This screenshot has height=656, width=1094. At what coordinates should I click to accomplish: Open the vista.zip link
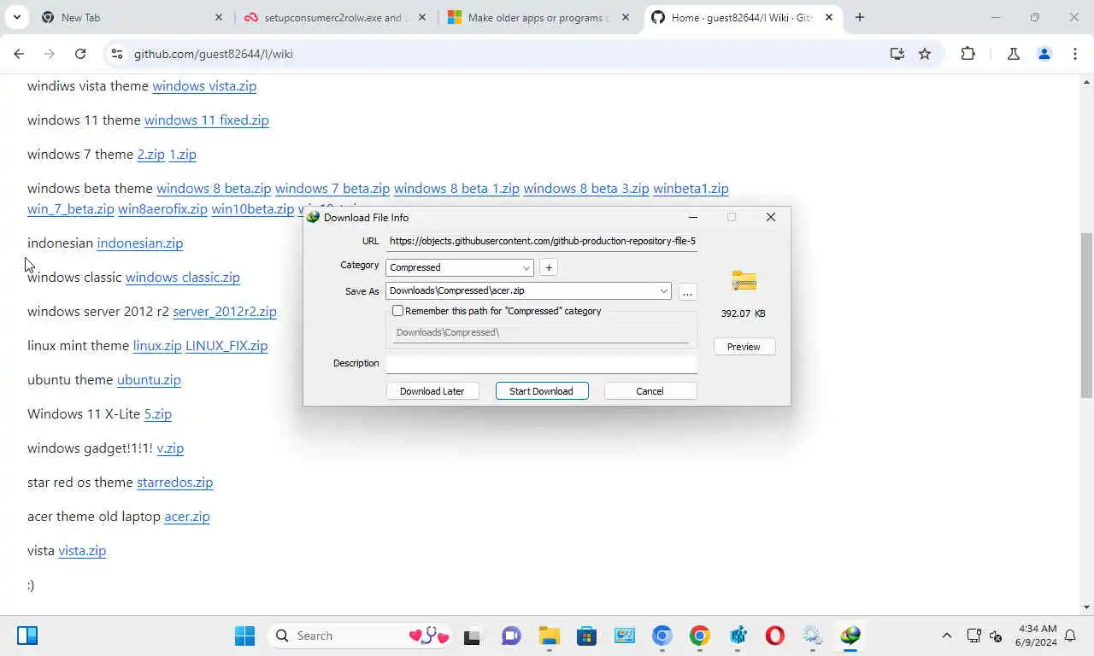82,551
